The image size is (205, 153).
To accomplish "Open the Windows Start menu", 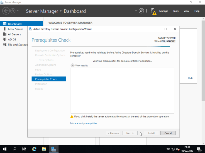I will pyautogui.click(x=5, y=149).
